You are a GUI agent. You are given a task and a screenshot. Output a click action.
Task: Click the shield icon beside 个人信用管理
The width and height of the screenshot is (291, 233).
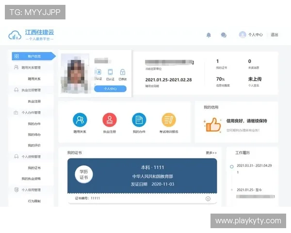[x=16, y=190]
